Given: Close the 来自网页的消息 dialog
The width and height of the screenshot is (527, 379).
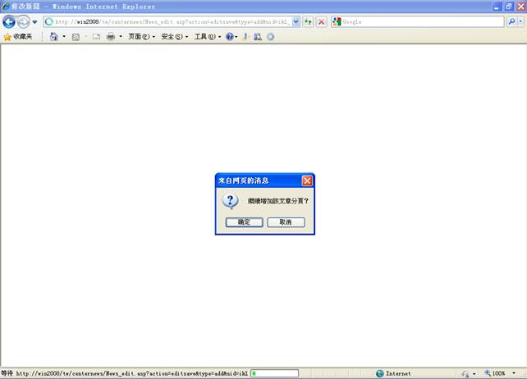Looking at the screenshot, I should (x=307, y=180).
